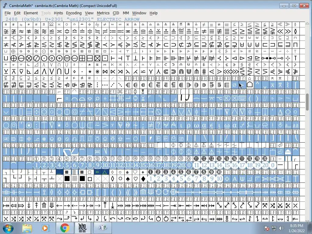This screenshot has height=234, width=312.
Task: Select the vertical ellipsis glyph
Action: pos(97,85)
